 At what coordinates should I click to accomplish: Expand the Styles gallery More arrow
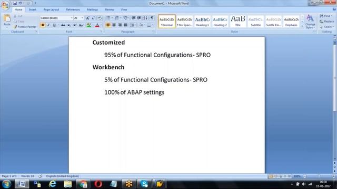click(302, 27)
